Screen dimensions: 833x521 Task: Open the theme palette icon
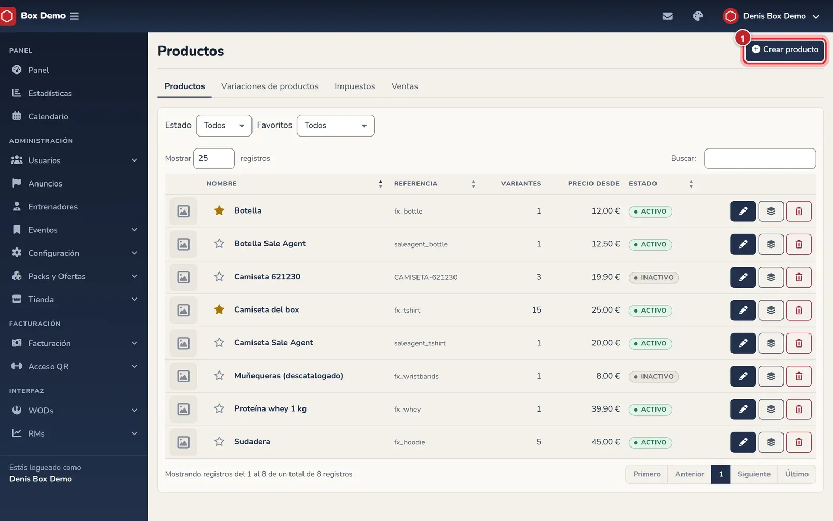698,16
